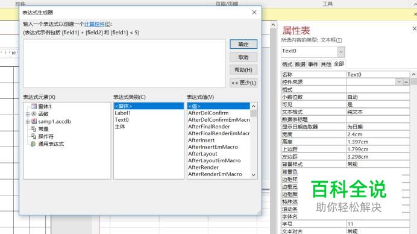417x234 pixels.
Task: Open the 控件来源 dropdown arrow
Action: coord(399,82)
